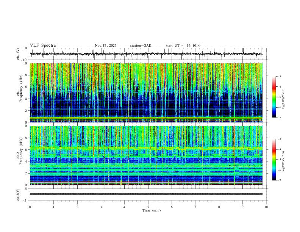Click the '5' tick on ch.3(V) axis
This screenshot has height=232, width=300.
26,188
